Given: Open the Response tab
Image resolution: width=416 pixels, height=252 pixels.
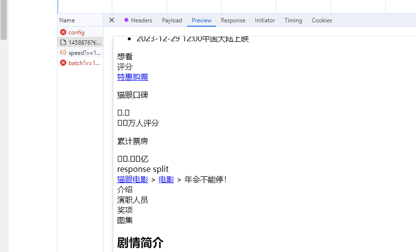Looking at the screenshot, I should 233,20.
